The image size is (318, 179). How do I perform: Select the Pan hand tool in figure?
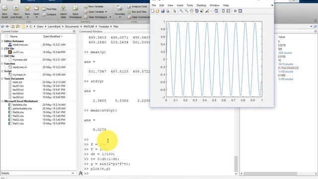click(x=191, y=11)
